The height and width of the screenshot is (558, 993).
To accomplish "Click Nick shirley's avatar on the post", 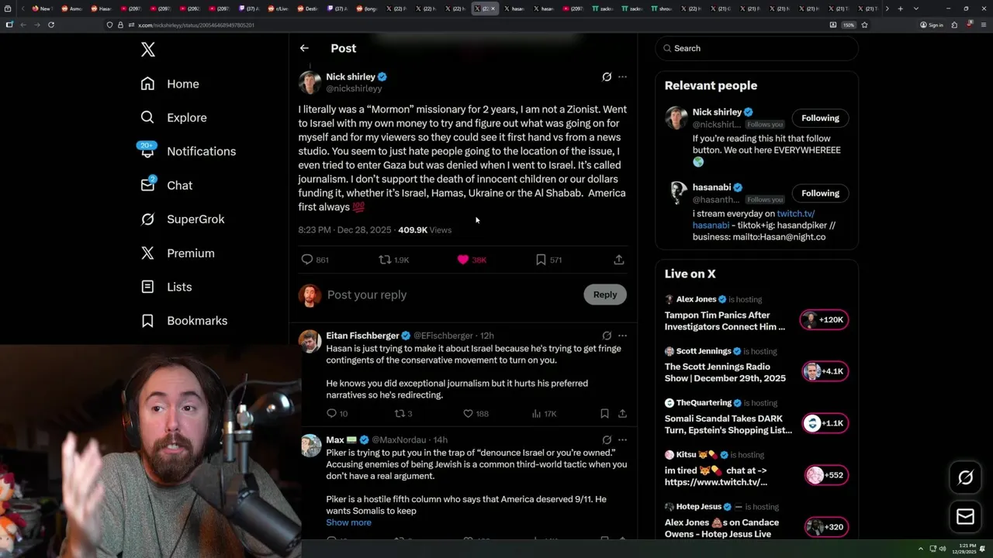I will point(310,82).
